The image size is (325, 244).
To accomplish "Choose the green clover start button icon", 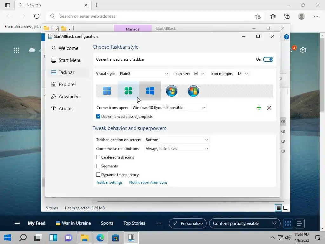I will click(128, 91).
